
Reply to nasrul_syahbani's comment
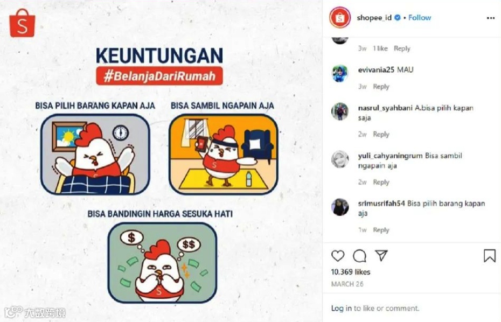[381, 134]
